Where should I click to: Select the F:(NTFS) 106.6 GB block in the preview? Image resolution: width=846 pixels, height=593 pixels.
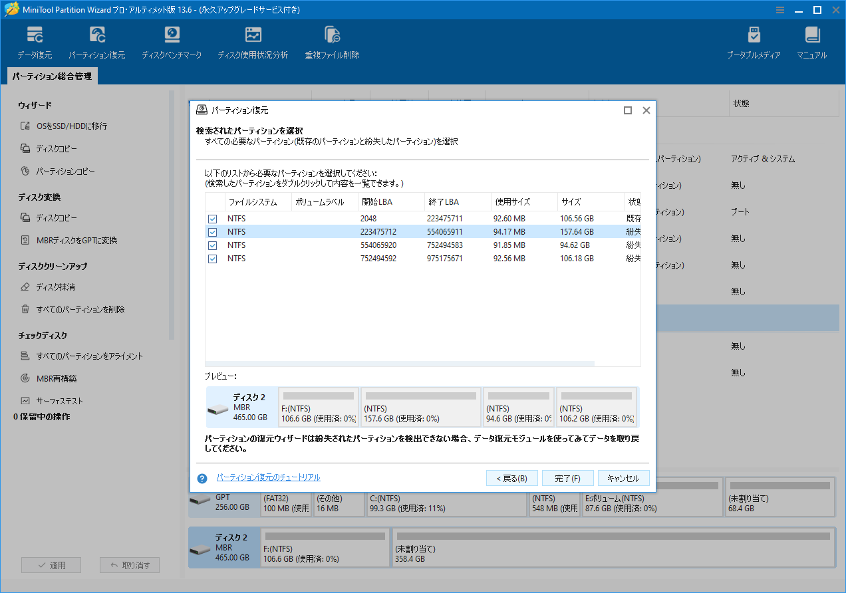(x=319, y=408)
